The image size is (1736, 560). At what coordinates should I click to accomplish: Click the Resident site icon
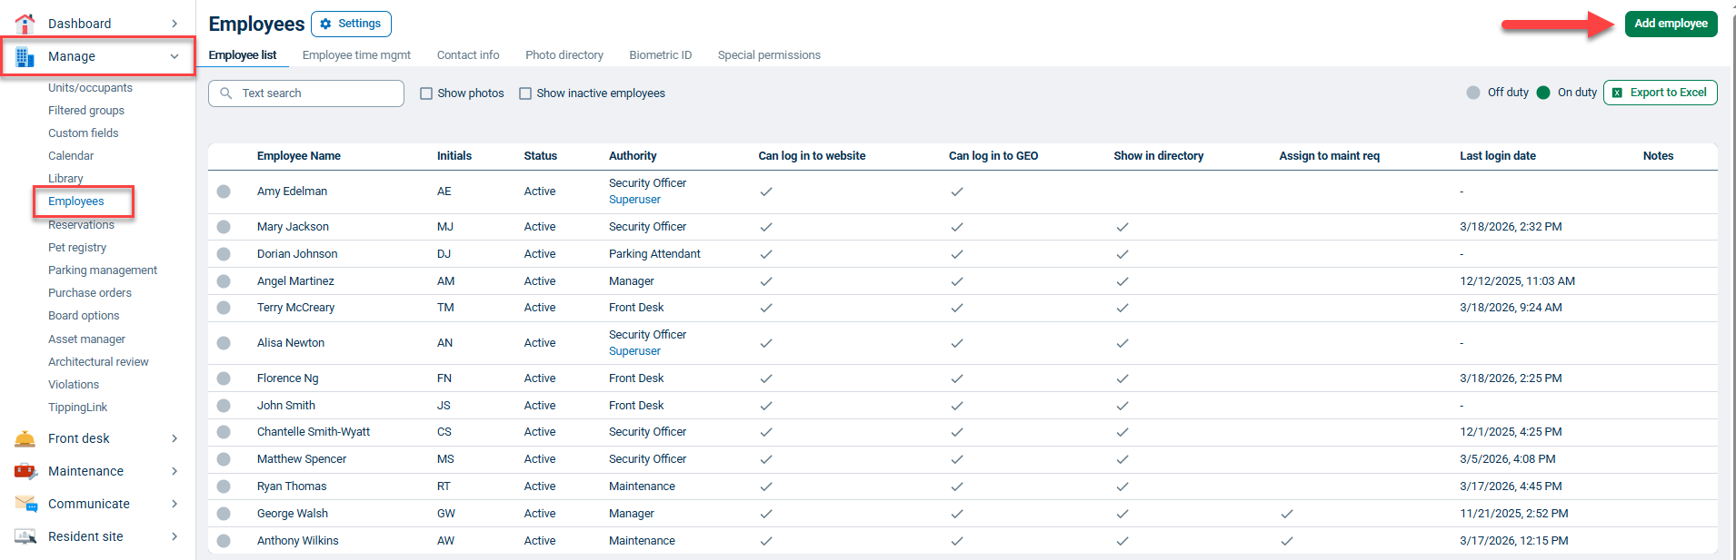pyautogui.click(x=25, y=536)
